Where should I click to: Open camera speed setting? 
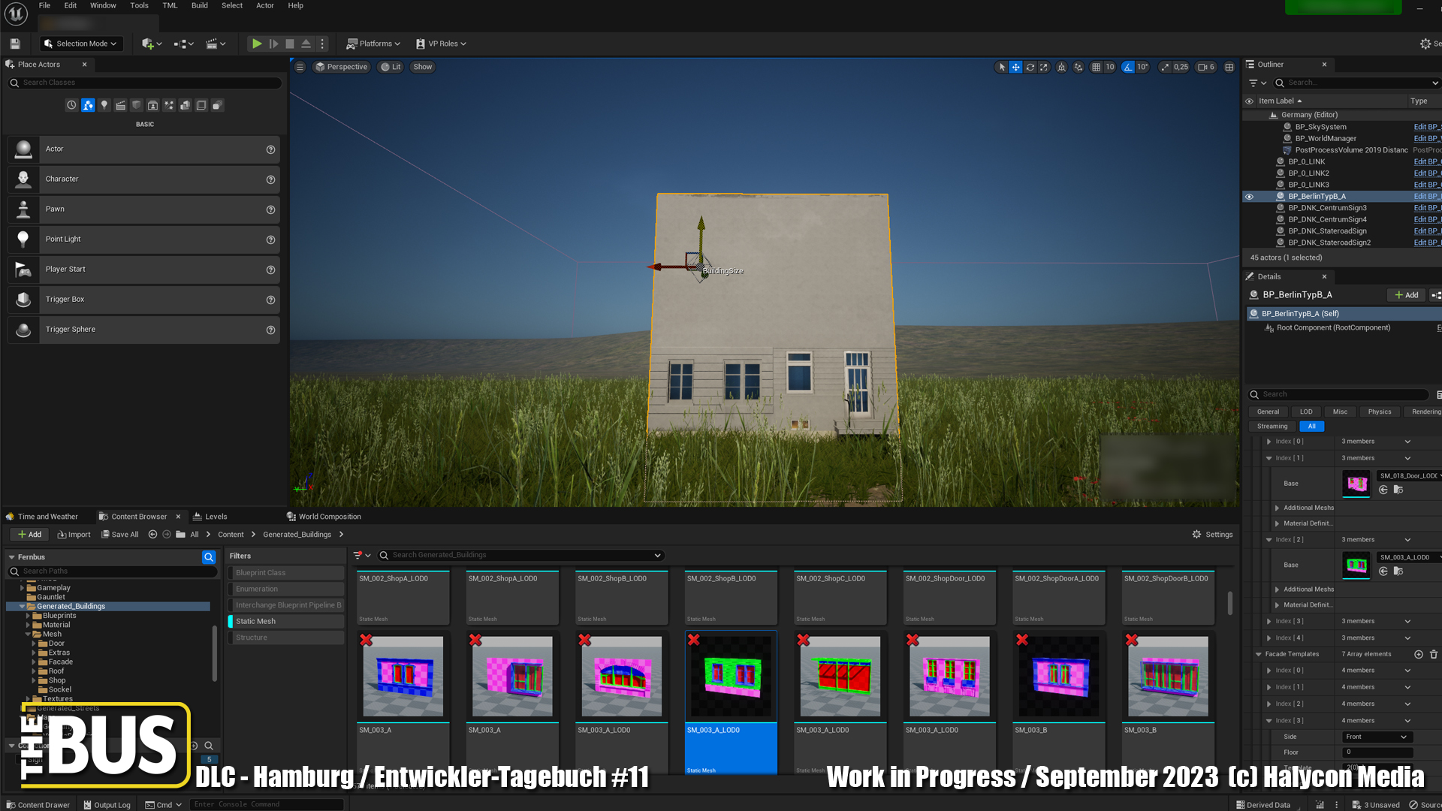(1206, 67)
